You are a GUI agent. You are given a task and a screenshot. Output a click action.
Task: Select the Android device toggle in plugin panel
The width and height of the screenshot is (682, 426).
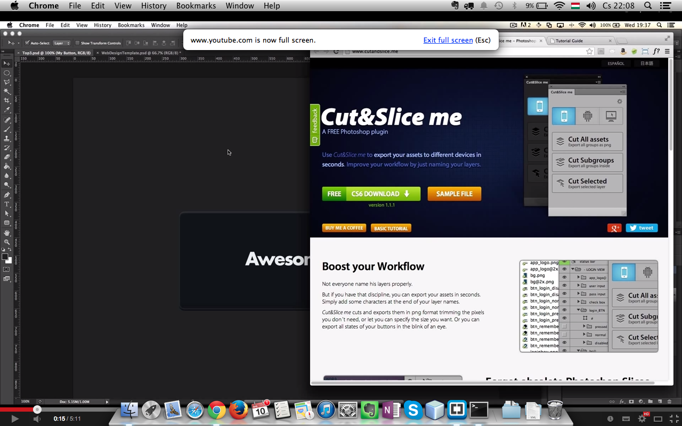point(587,116)
